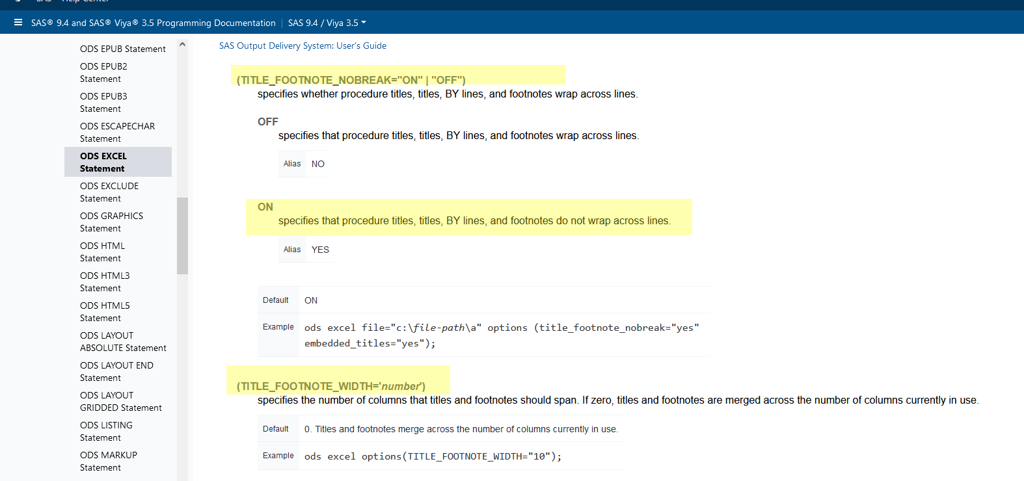The height and width of the screenshot is (481, 1024).
Task: Click the sidebar scrollbar thumb
Action: click(182, 235)
